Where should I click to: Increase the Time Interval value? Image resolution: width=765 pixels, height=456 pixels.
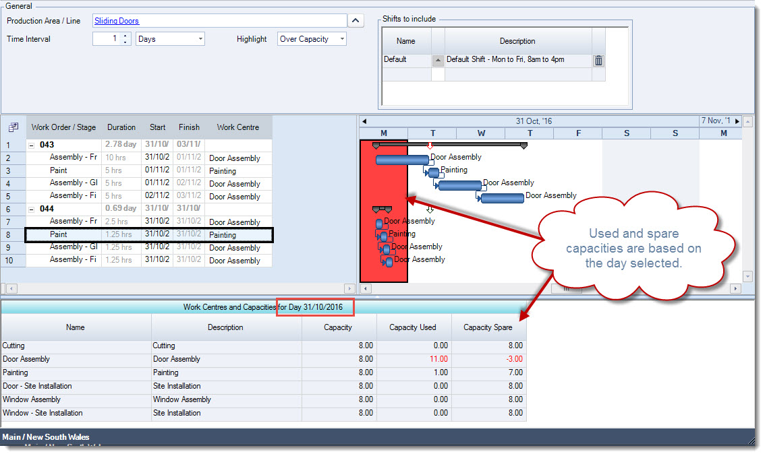[x=125, y=36]
